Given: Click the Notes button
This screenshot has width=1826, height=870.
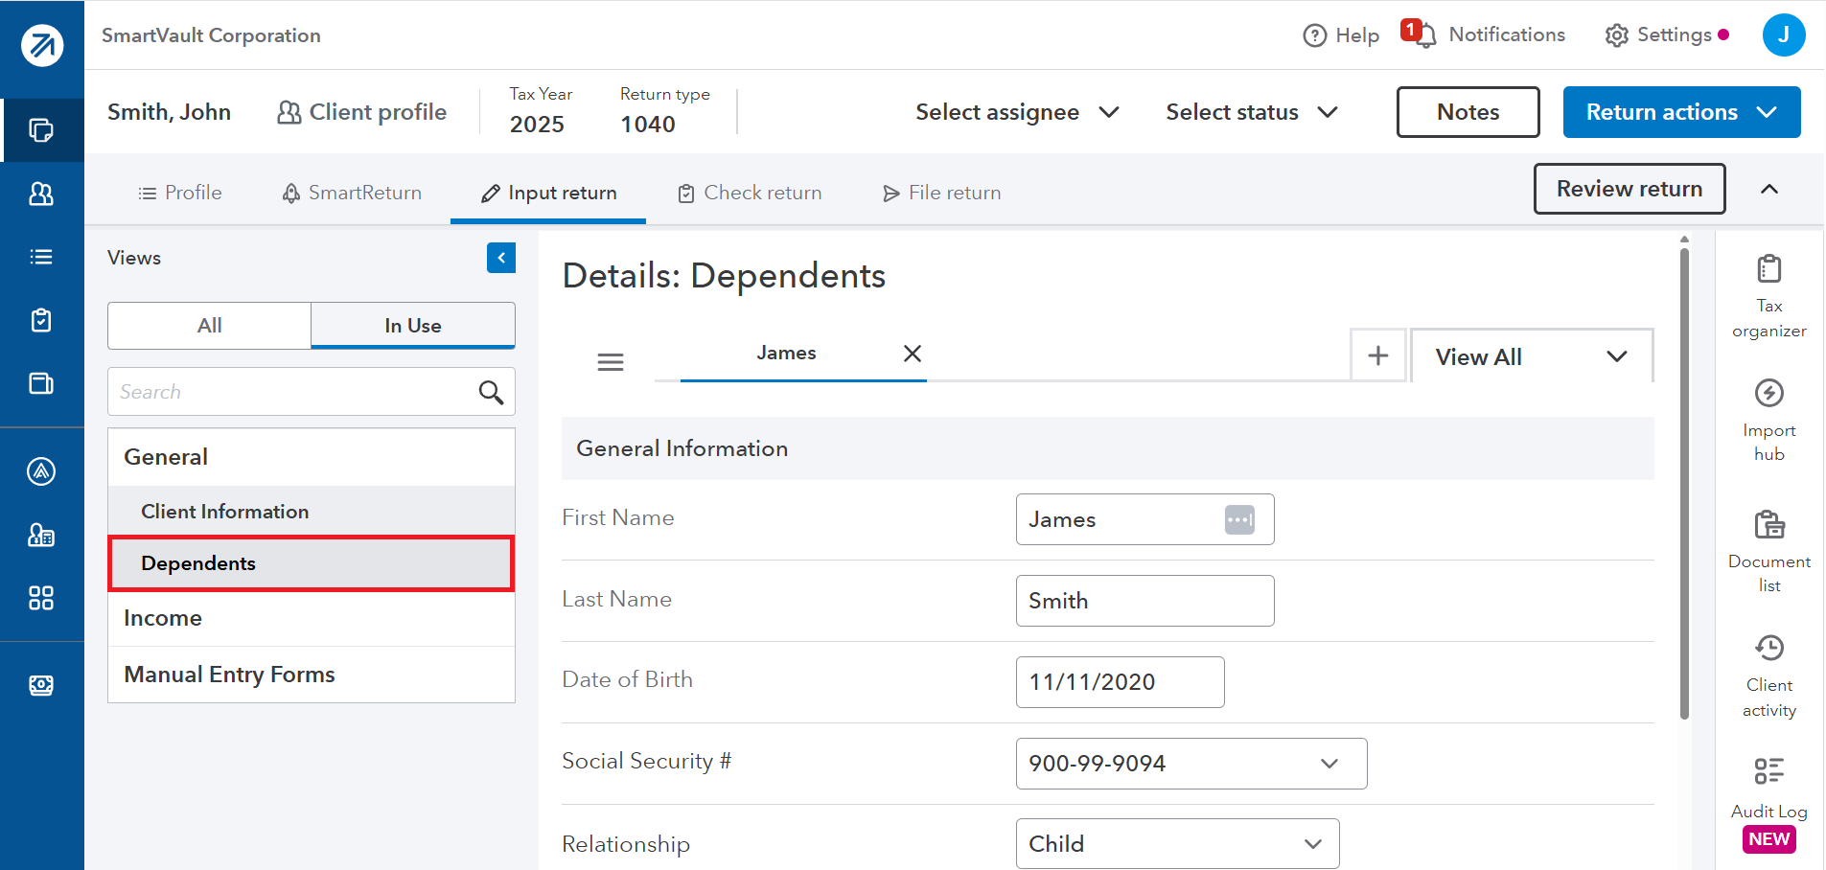Looking at the screenshot, I should [1468, 112].
